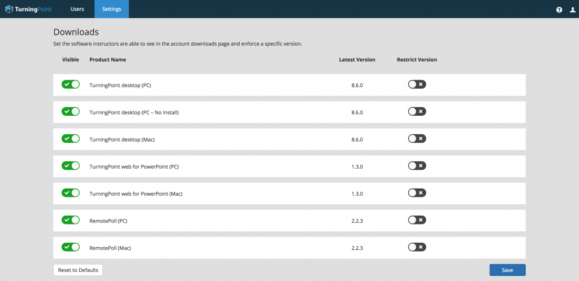Click the Save button

pyautogui.click(x=507, y=270)
